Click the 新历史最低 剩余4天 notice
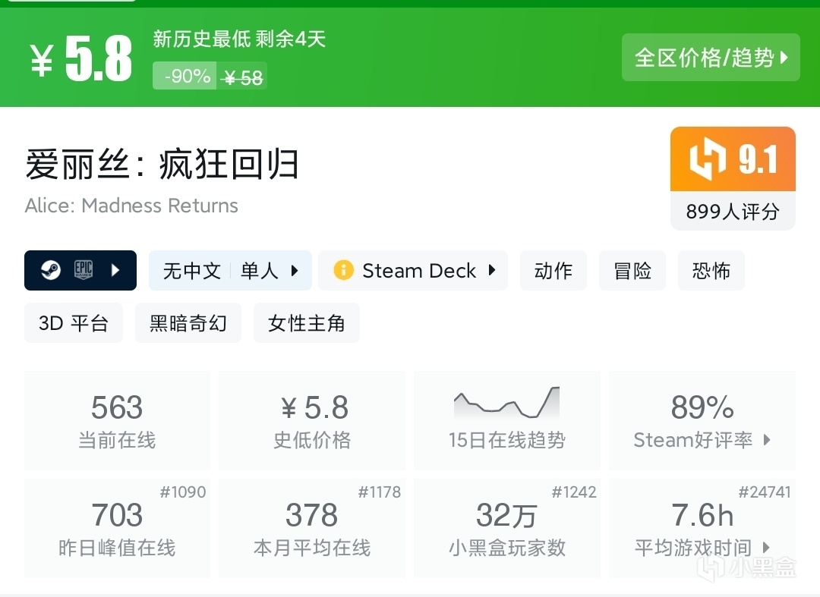 tap(239, 39)
